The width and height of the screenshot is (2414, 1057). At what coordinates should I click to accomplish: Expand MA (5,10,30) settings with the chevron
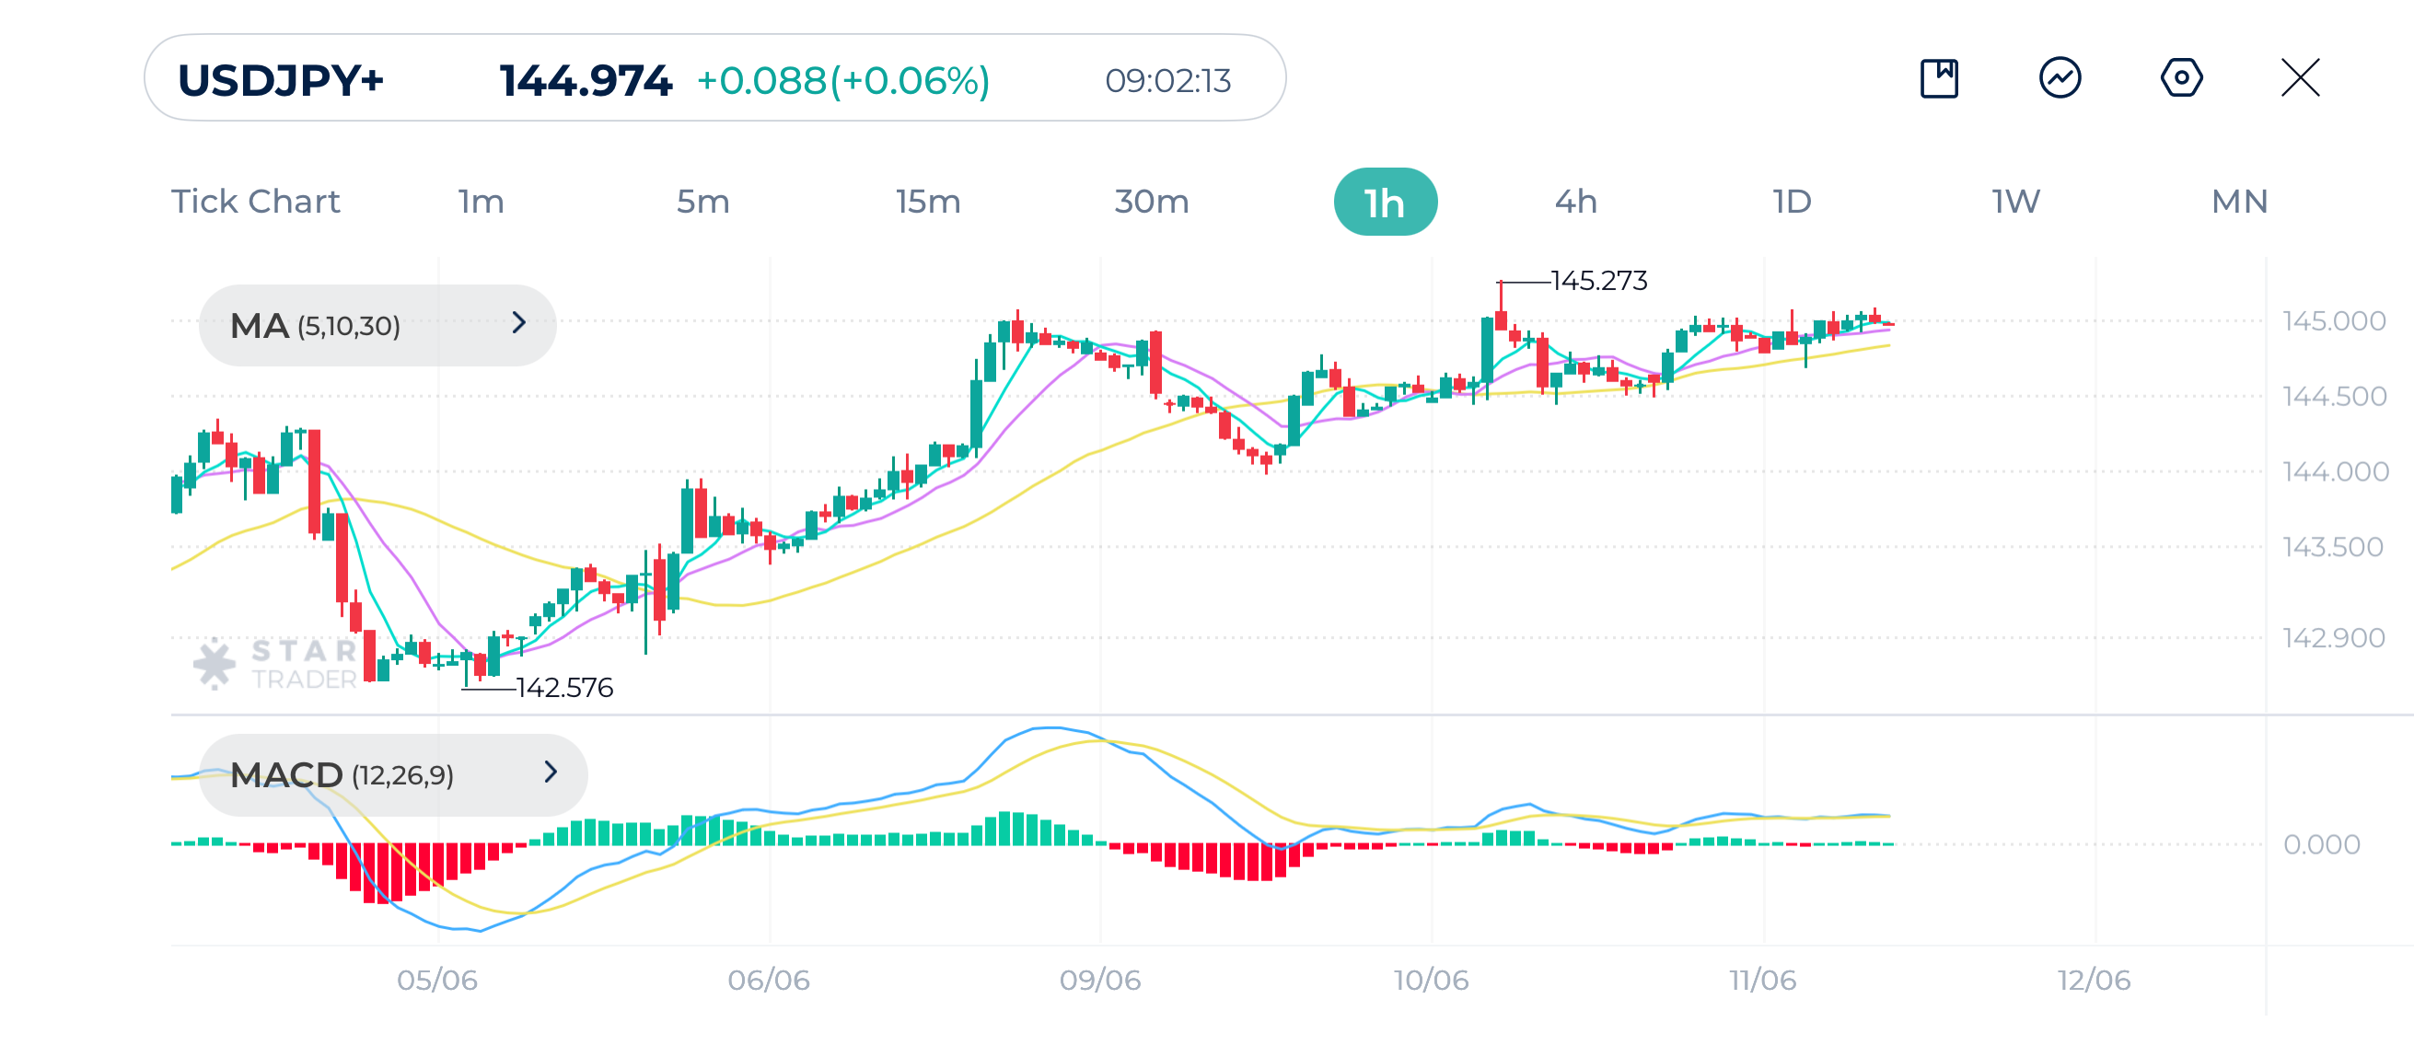518,324
